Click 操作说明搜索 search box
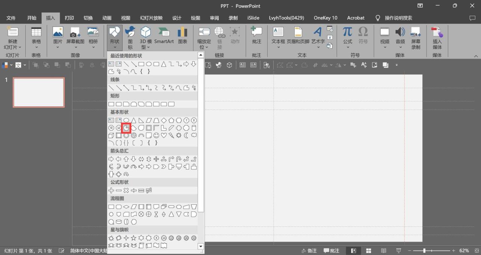Screen dimensions: 481x255 (x=398, y=18)
